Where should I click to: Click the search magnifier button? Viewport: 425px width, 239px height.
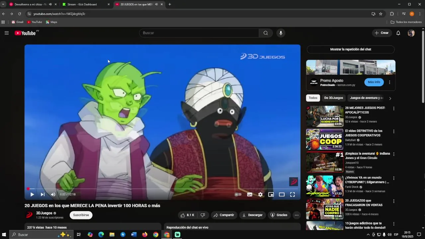coord(266,33)
